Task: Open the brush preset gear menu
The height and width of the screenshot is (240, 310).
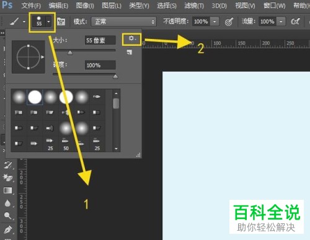Action: (x=132, y=38)
